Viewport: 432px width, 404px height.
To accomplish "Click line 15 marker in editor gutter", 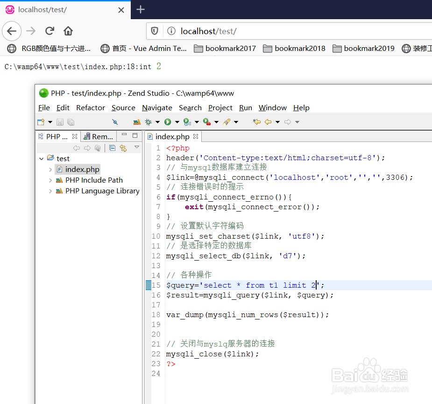I will coord(149,285).
